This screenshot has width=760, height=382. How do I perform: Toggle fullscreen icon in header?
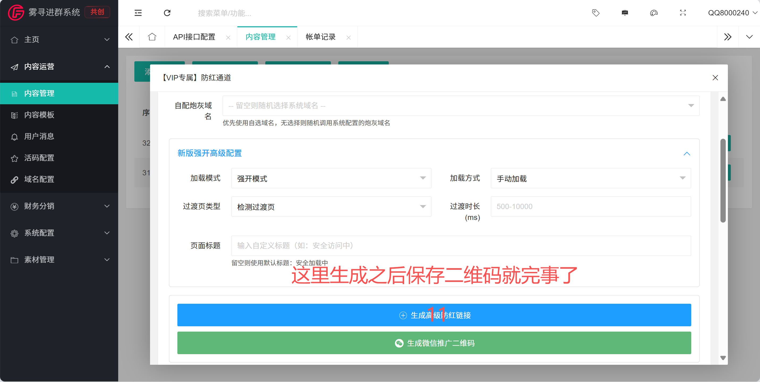pyautogui.click(x=683, y=13)
